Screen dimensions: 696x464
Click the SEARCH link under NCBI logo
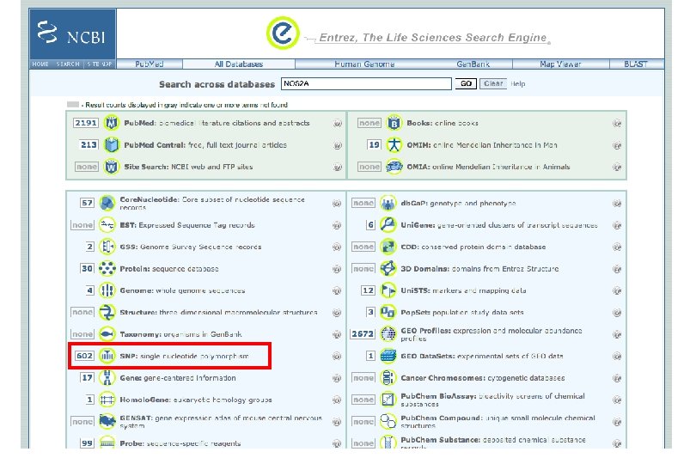(x=68, y=64)
